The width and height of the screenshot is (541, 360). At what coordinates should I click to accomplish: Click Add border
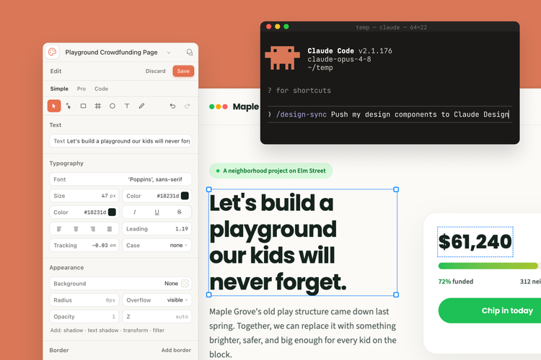176,350
